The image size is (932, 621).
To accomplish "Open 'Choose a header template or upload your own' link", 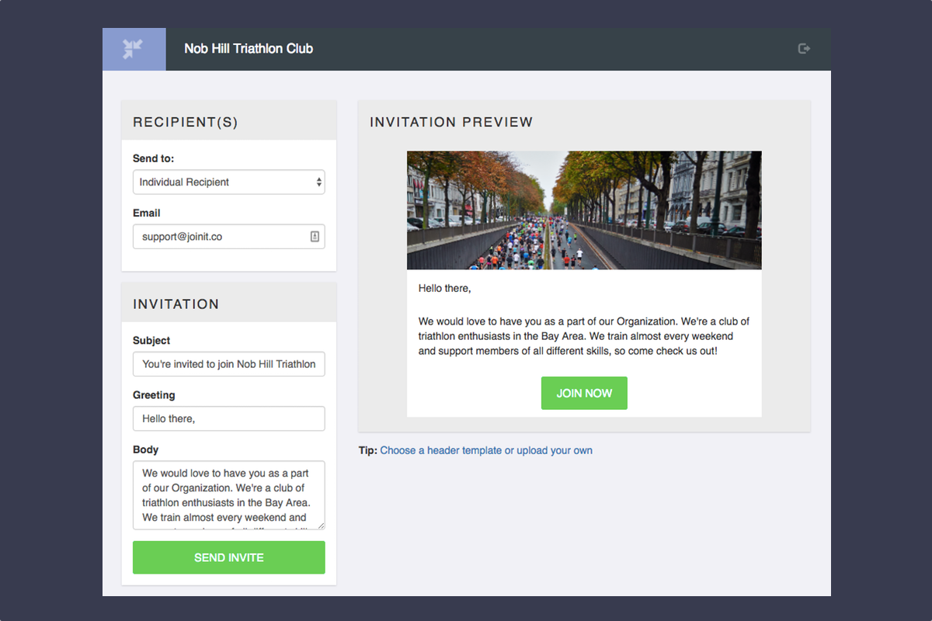I will pos(486,450).
